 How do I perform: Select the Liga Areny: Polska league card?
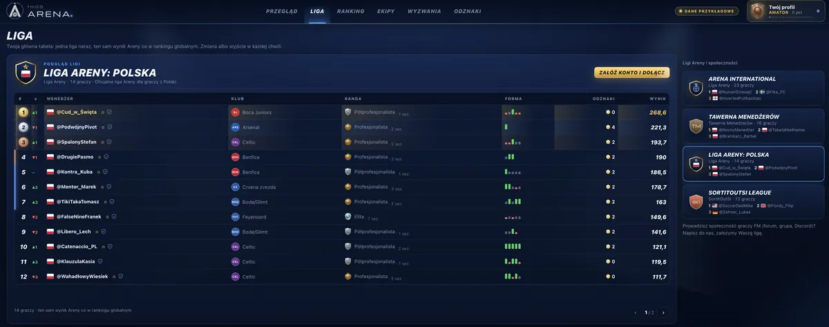[753, 164]
